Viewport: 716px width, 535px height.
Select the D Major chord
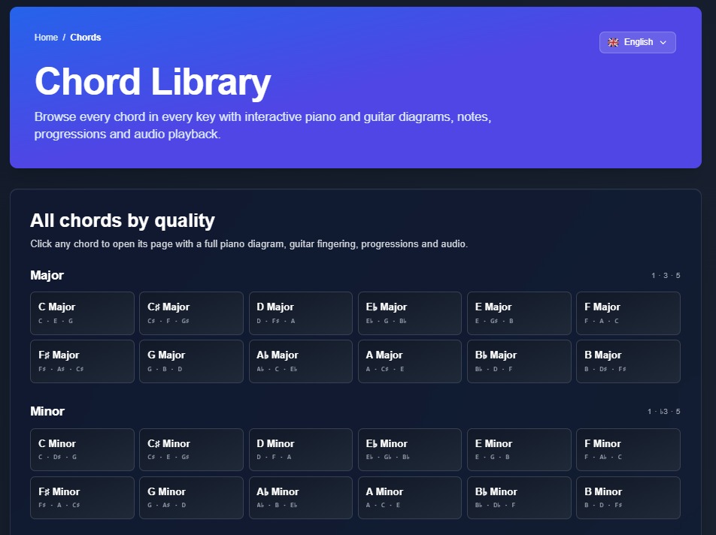pos(300,313)
